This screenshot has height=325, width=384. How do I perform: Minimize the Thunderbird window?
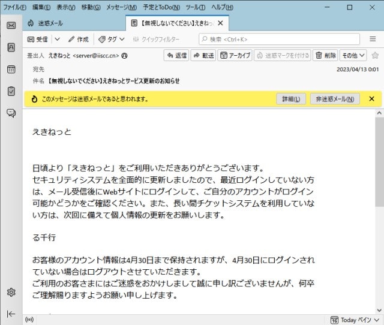[327, 7]
